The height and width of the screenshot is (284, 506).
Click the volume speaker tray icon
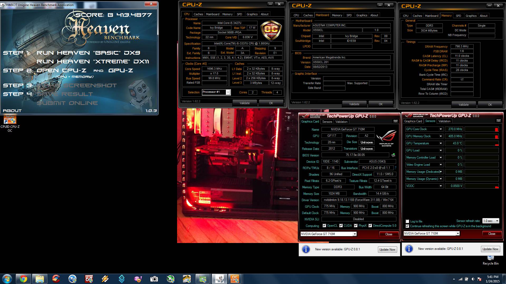point(473,279)
